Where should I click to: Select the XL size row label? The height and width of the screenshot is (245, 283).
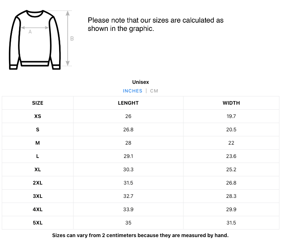click(38, 170)
